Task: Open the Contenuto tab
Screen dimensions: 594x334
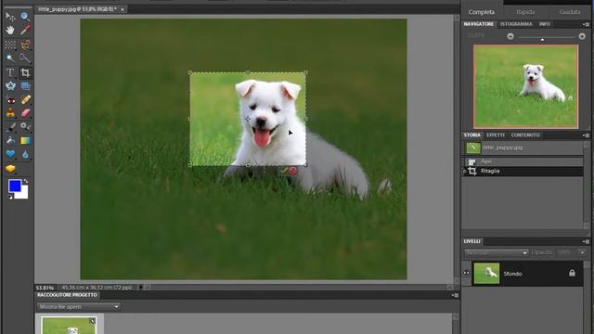Action: click(x=525, y=135)
